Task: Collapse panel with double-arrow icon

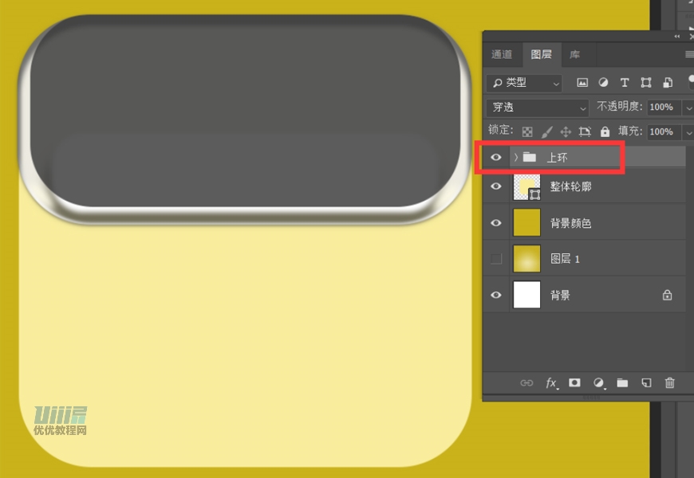Action: point(676,37)
